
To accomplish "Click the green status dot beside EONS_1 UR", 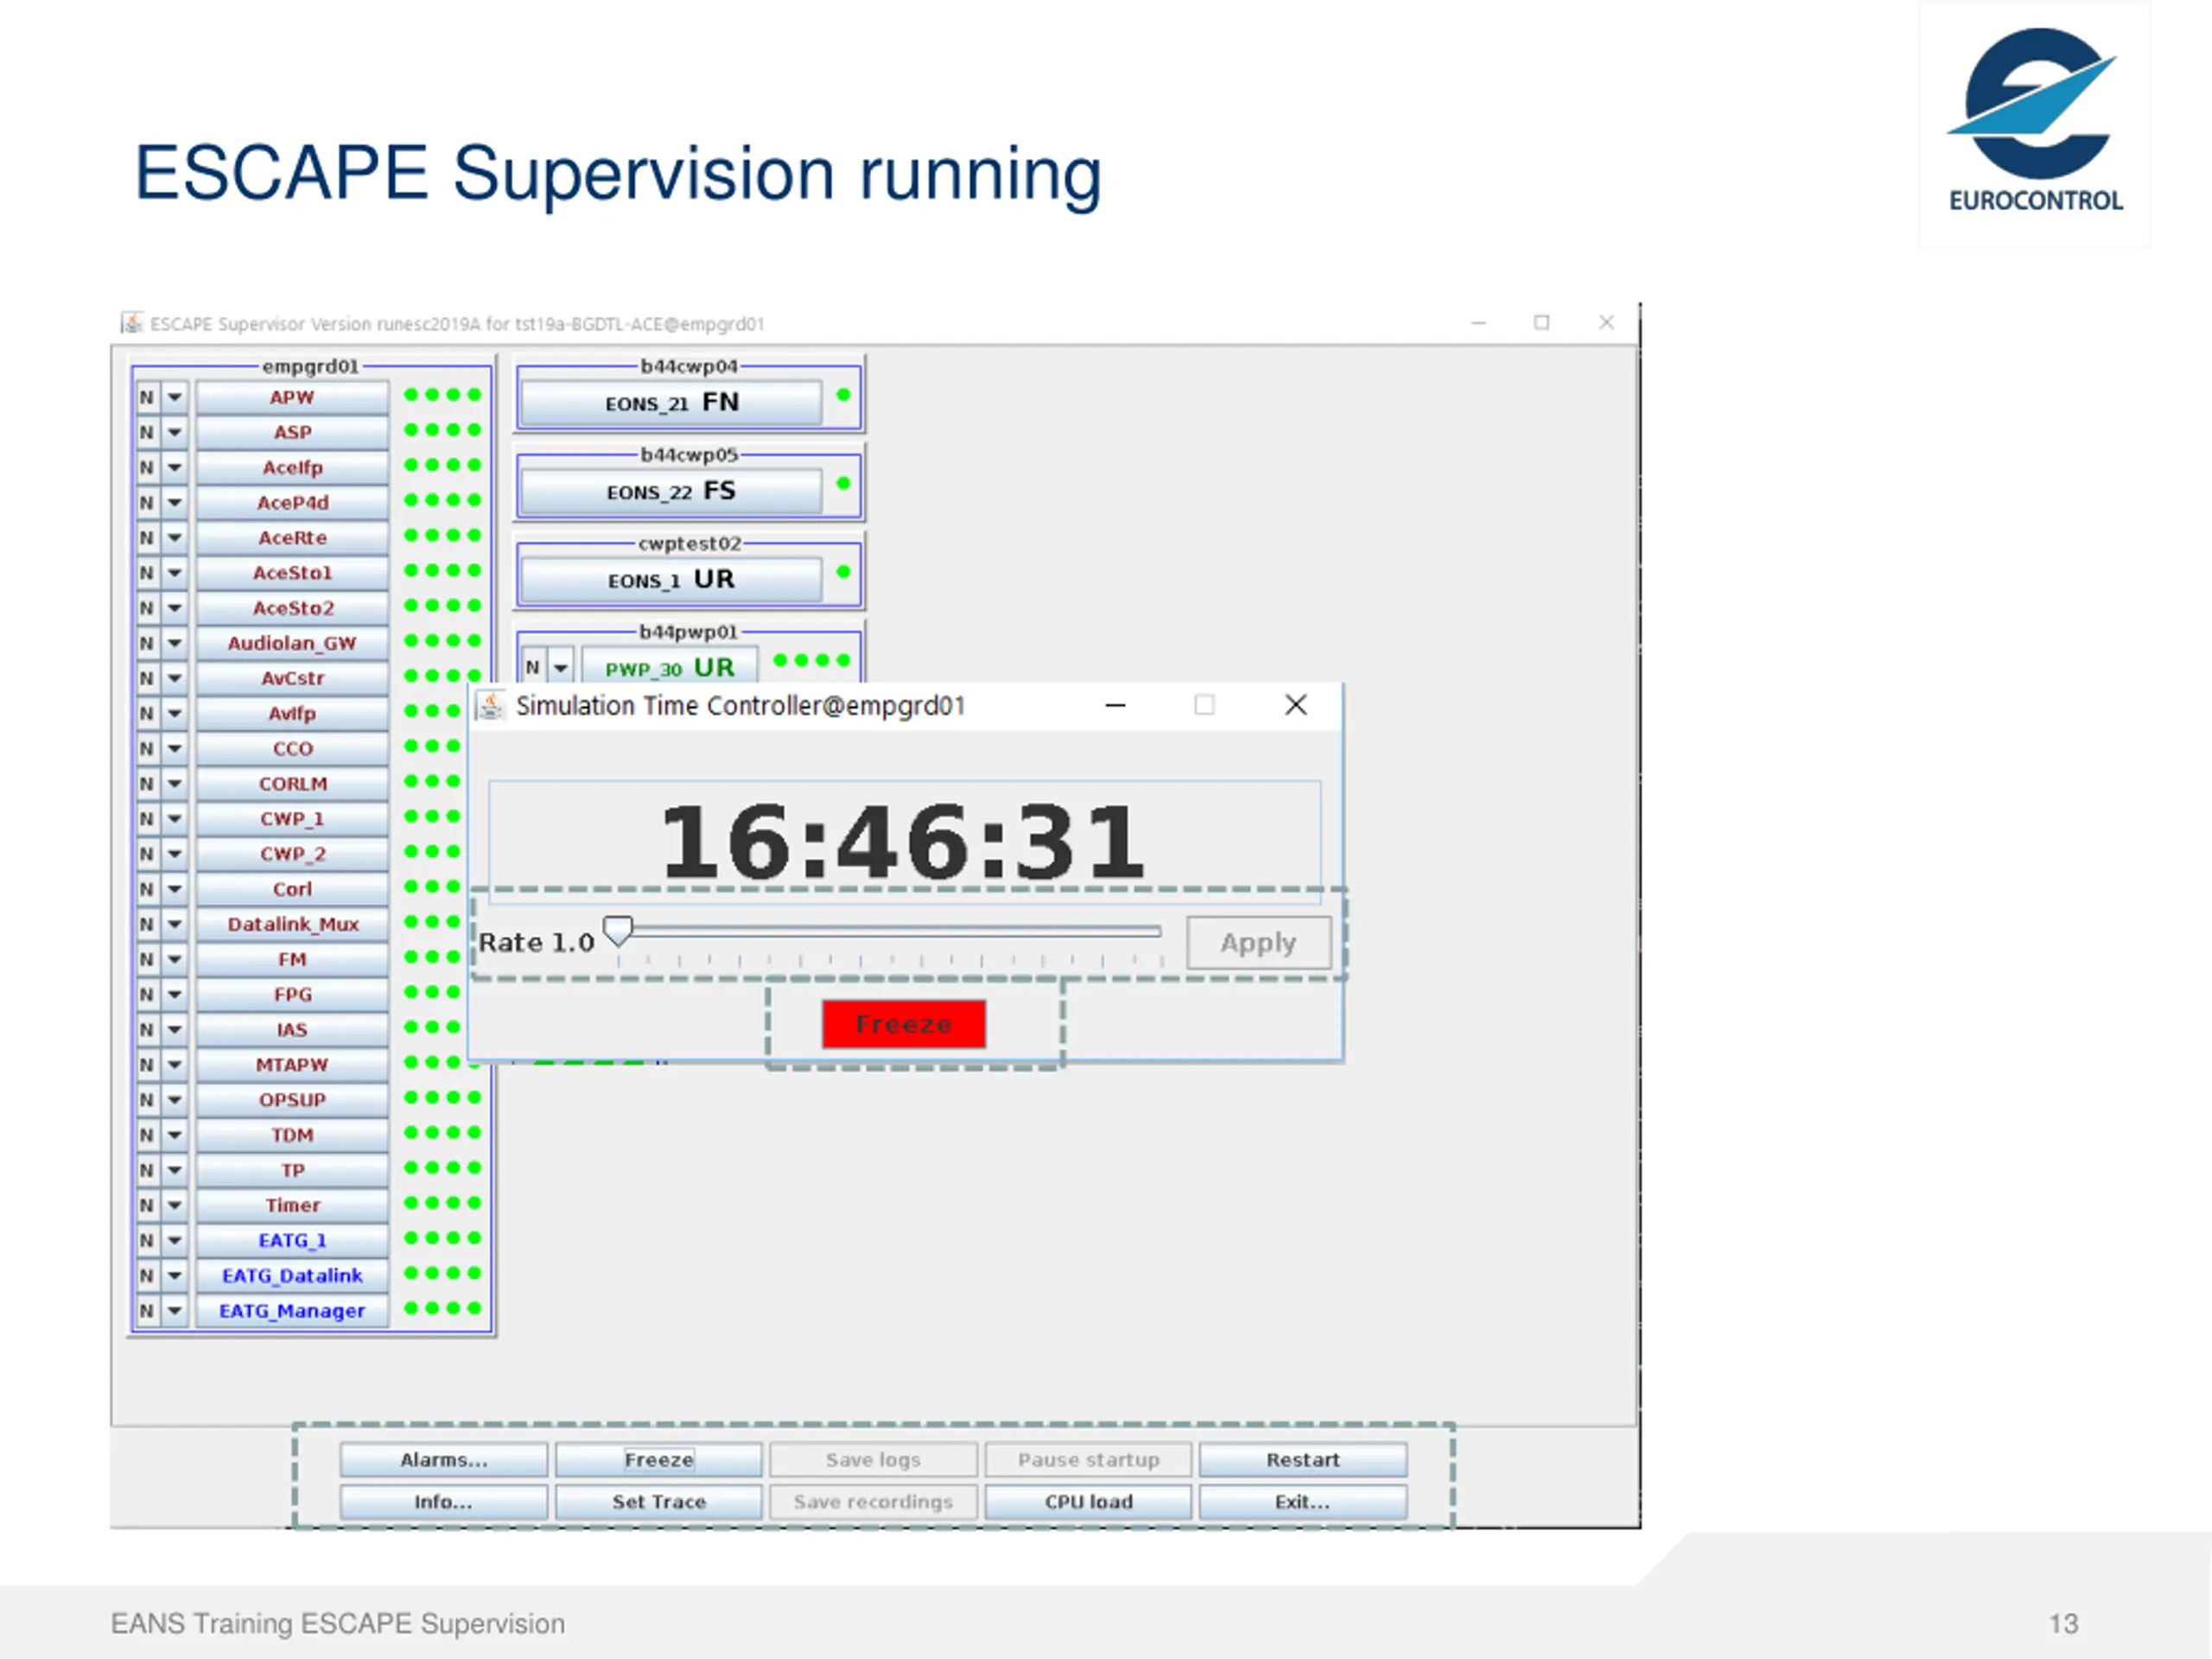I will click(x=843, y=572).
